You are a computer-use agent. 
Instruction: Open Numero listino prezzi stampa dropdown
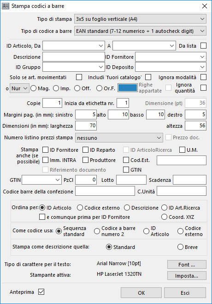tap(119, 138)
